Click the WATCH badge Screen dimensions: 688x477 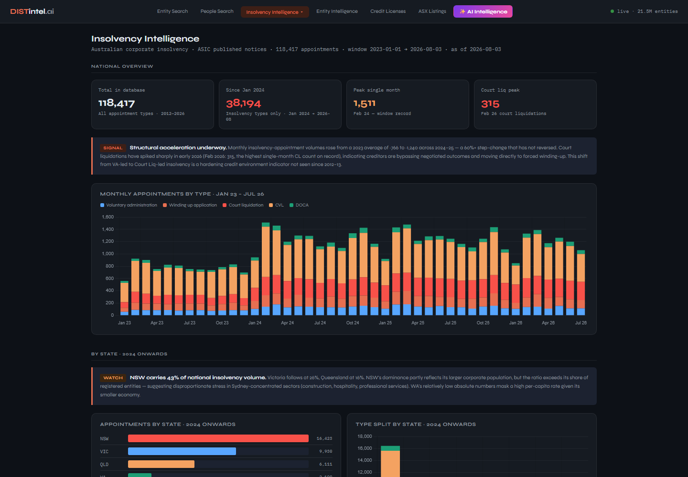(113, 378)
